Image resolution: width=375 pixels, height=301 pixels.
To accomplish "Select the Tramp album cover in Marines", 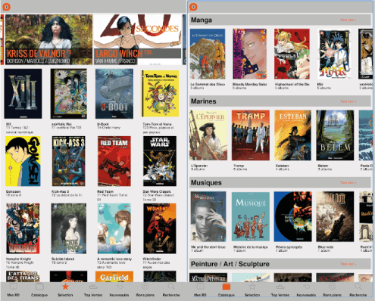I will point(251,135).
